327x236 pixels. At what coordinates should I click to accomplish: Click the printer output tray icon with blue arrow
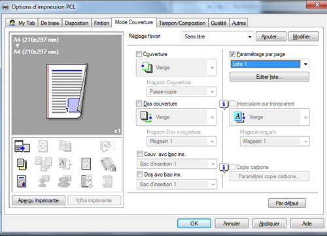coord(22,146)
